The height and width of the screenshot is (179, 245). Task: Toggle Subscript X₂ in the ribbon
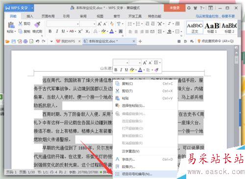pos(88,31)
